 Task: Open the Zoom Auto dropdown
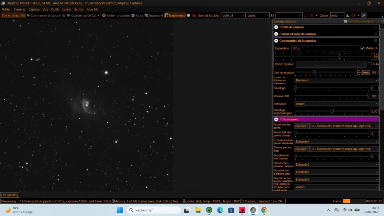coord(337,15)
